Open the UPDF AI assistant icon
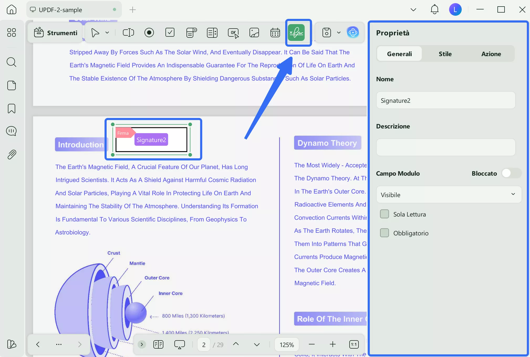Image resolution: width=530 pixels, height=357 pixels. (x=353, y=33)
